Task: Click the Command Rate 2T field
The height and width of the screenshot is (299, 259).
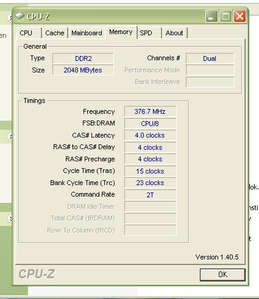Action: coord(150,195)
